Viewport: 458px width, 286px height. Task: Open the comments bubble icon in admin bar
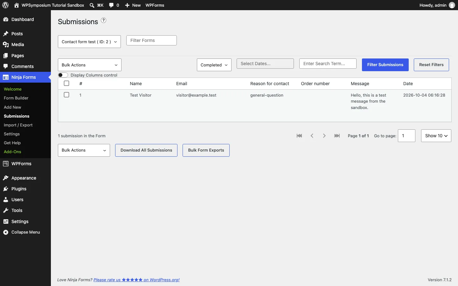coord(111,5)
